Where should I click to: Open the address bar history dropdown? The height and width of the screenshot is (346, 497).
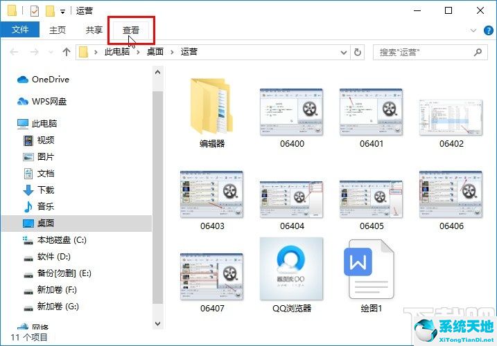[x=343, y=53]
